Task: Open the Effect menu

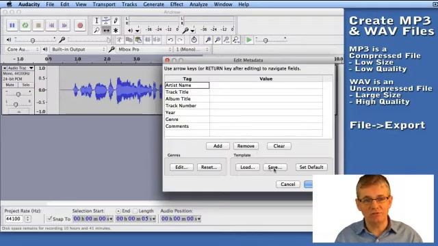Action: [177, 5]
